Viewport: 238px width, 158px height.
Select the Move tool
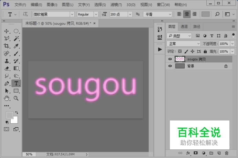(x=7, y=31)
